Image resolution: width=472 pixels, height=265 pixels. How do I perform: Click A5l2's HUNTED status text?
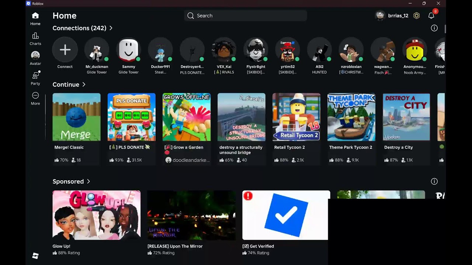coord(319,73)
